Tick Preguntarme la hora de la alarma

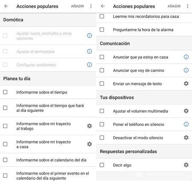point(102,29)
